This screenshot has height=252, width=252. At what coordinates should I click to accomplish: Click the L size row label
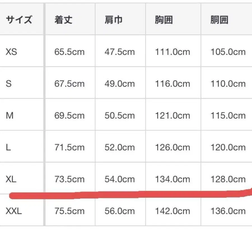(x=8, y=148)
